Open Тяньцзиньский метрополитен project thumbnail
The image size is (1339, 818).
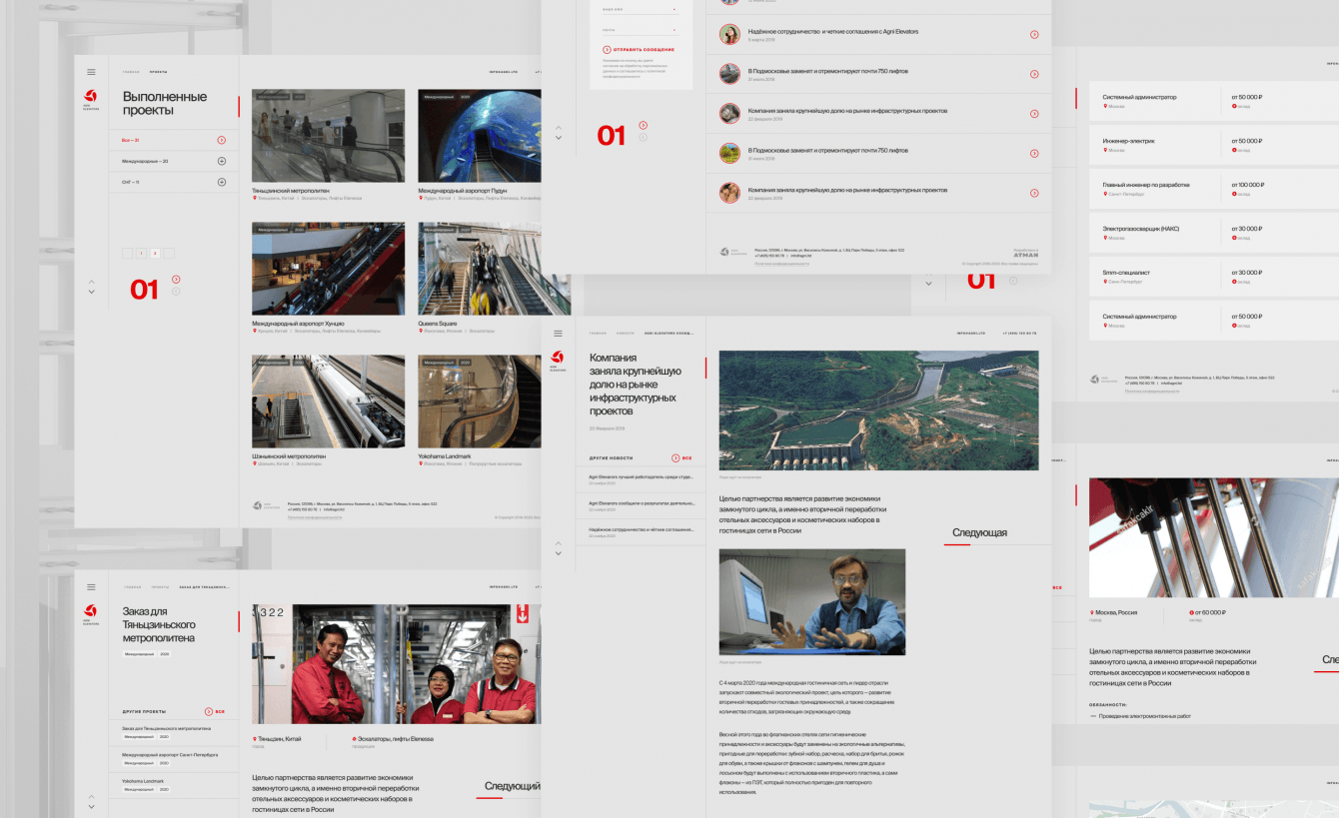coord(328,136)
